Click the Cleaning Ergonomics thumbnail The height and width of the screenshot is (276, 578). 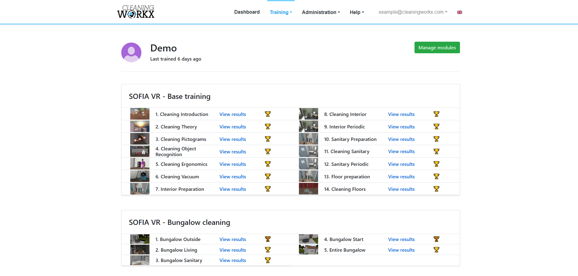[140, 164]
